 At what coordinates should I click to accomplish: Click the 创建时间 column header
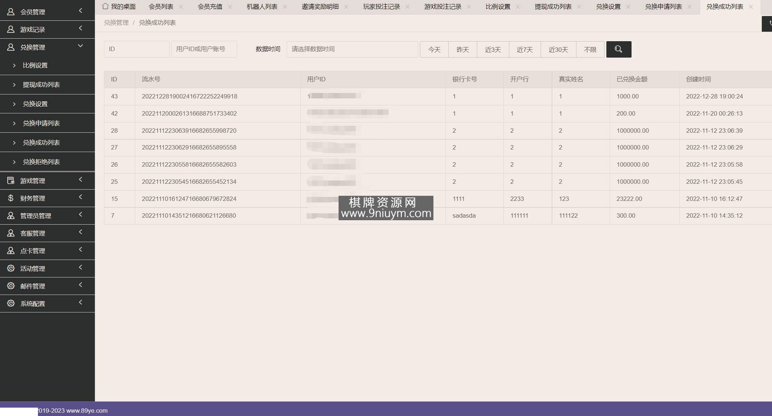pyautogui.click(x=698, y=79)
